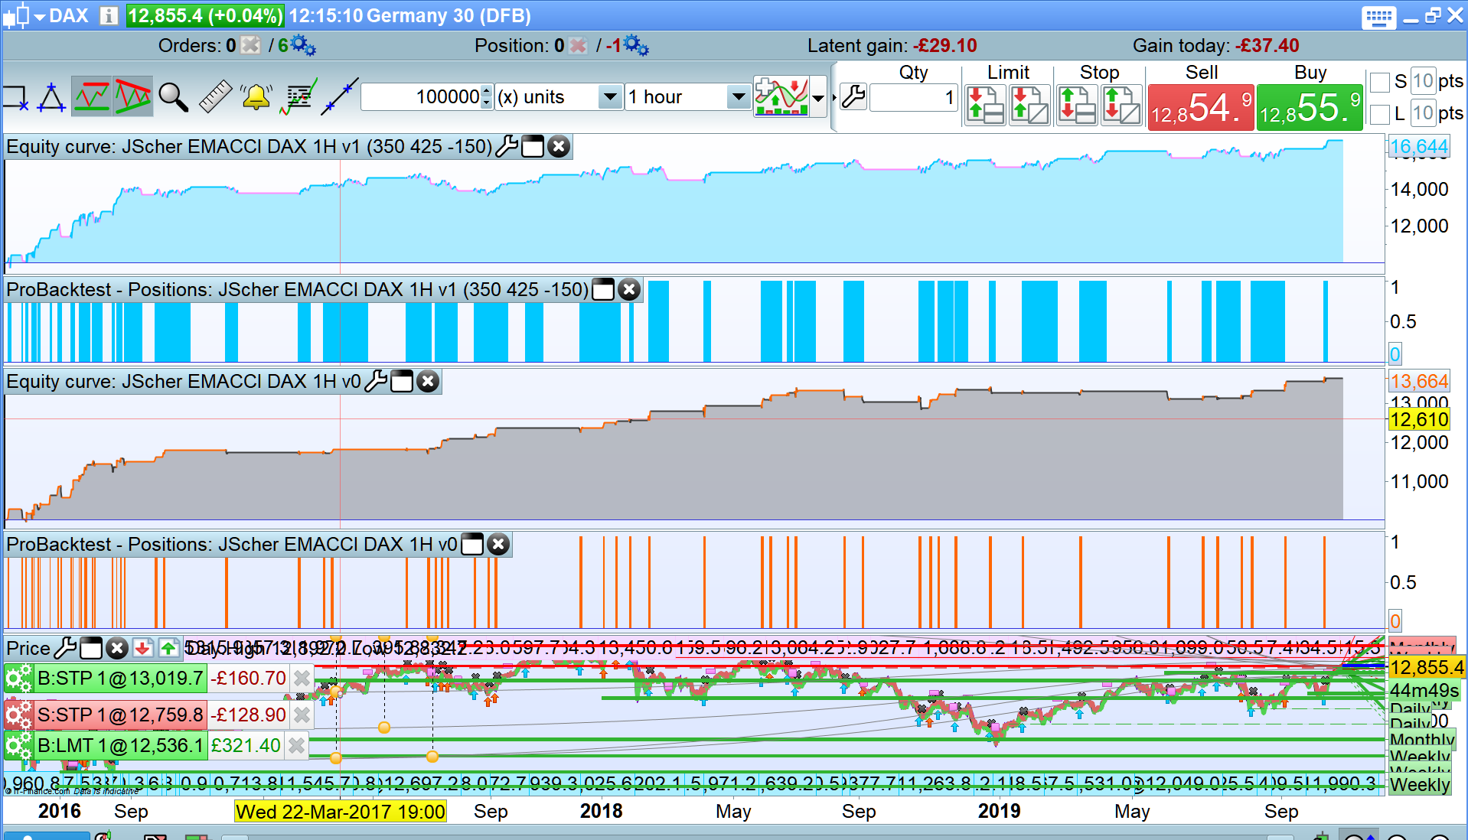Click the green up-arrow icon in Price panel
The image size is (1468, 840).
click(x=168, y=649)
